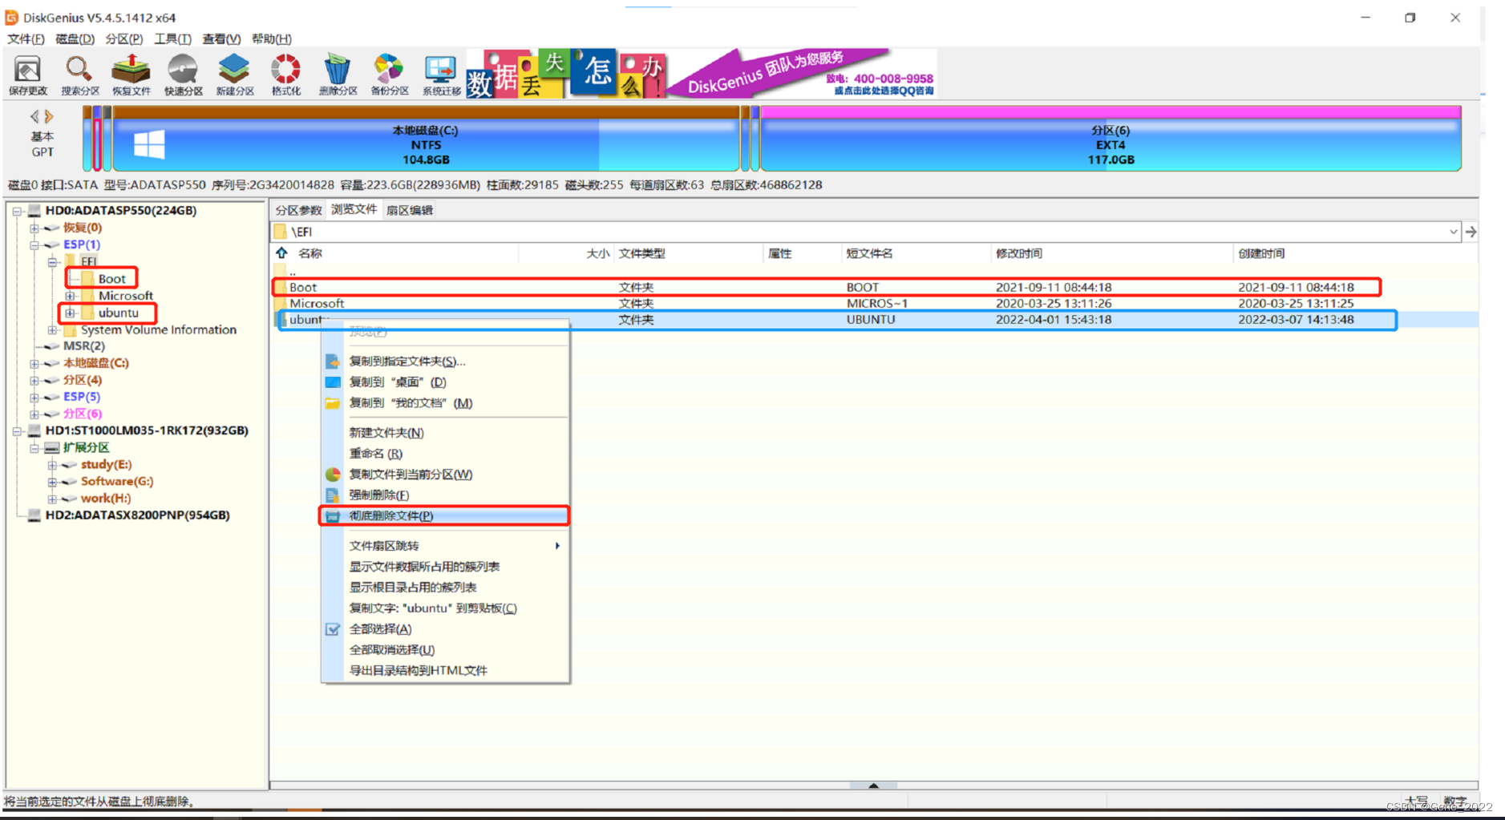Viewport: 1505px width, 820px height.
Task: Open the 工具(T) menu
Action: click(172, 38)
